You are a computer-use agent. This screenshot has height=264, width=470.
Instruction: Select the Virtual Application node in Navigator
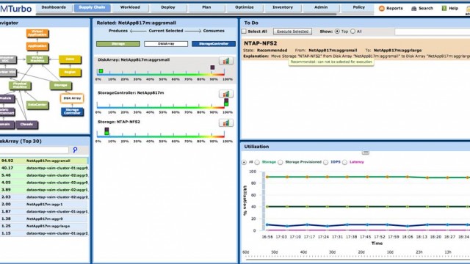(37, 33)
